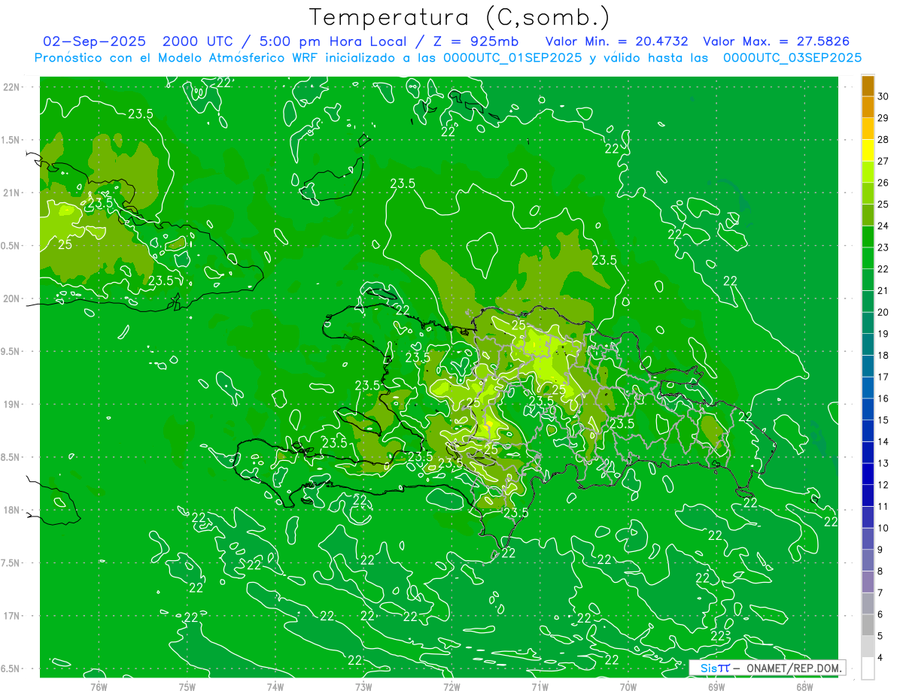The height and width of the screenshot is (697, 903).
Task: Click the '20N' latitude axis label
Action: click(x=11, y=298)
